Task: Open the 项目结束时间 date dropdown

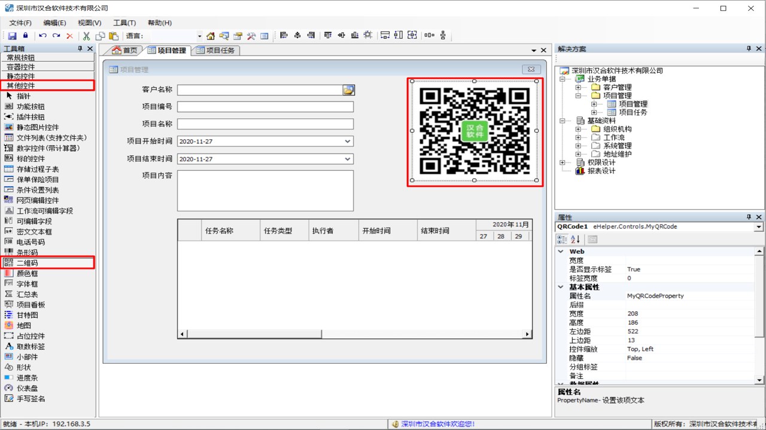Action: (348, 159)
